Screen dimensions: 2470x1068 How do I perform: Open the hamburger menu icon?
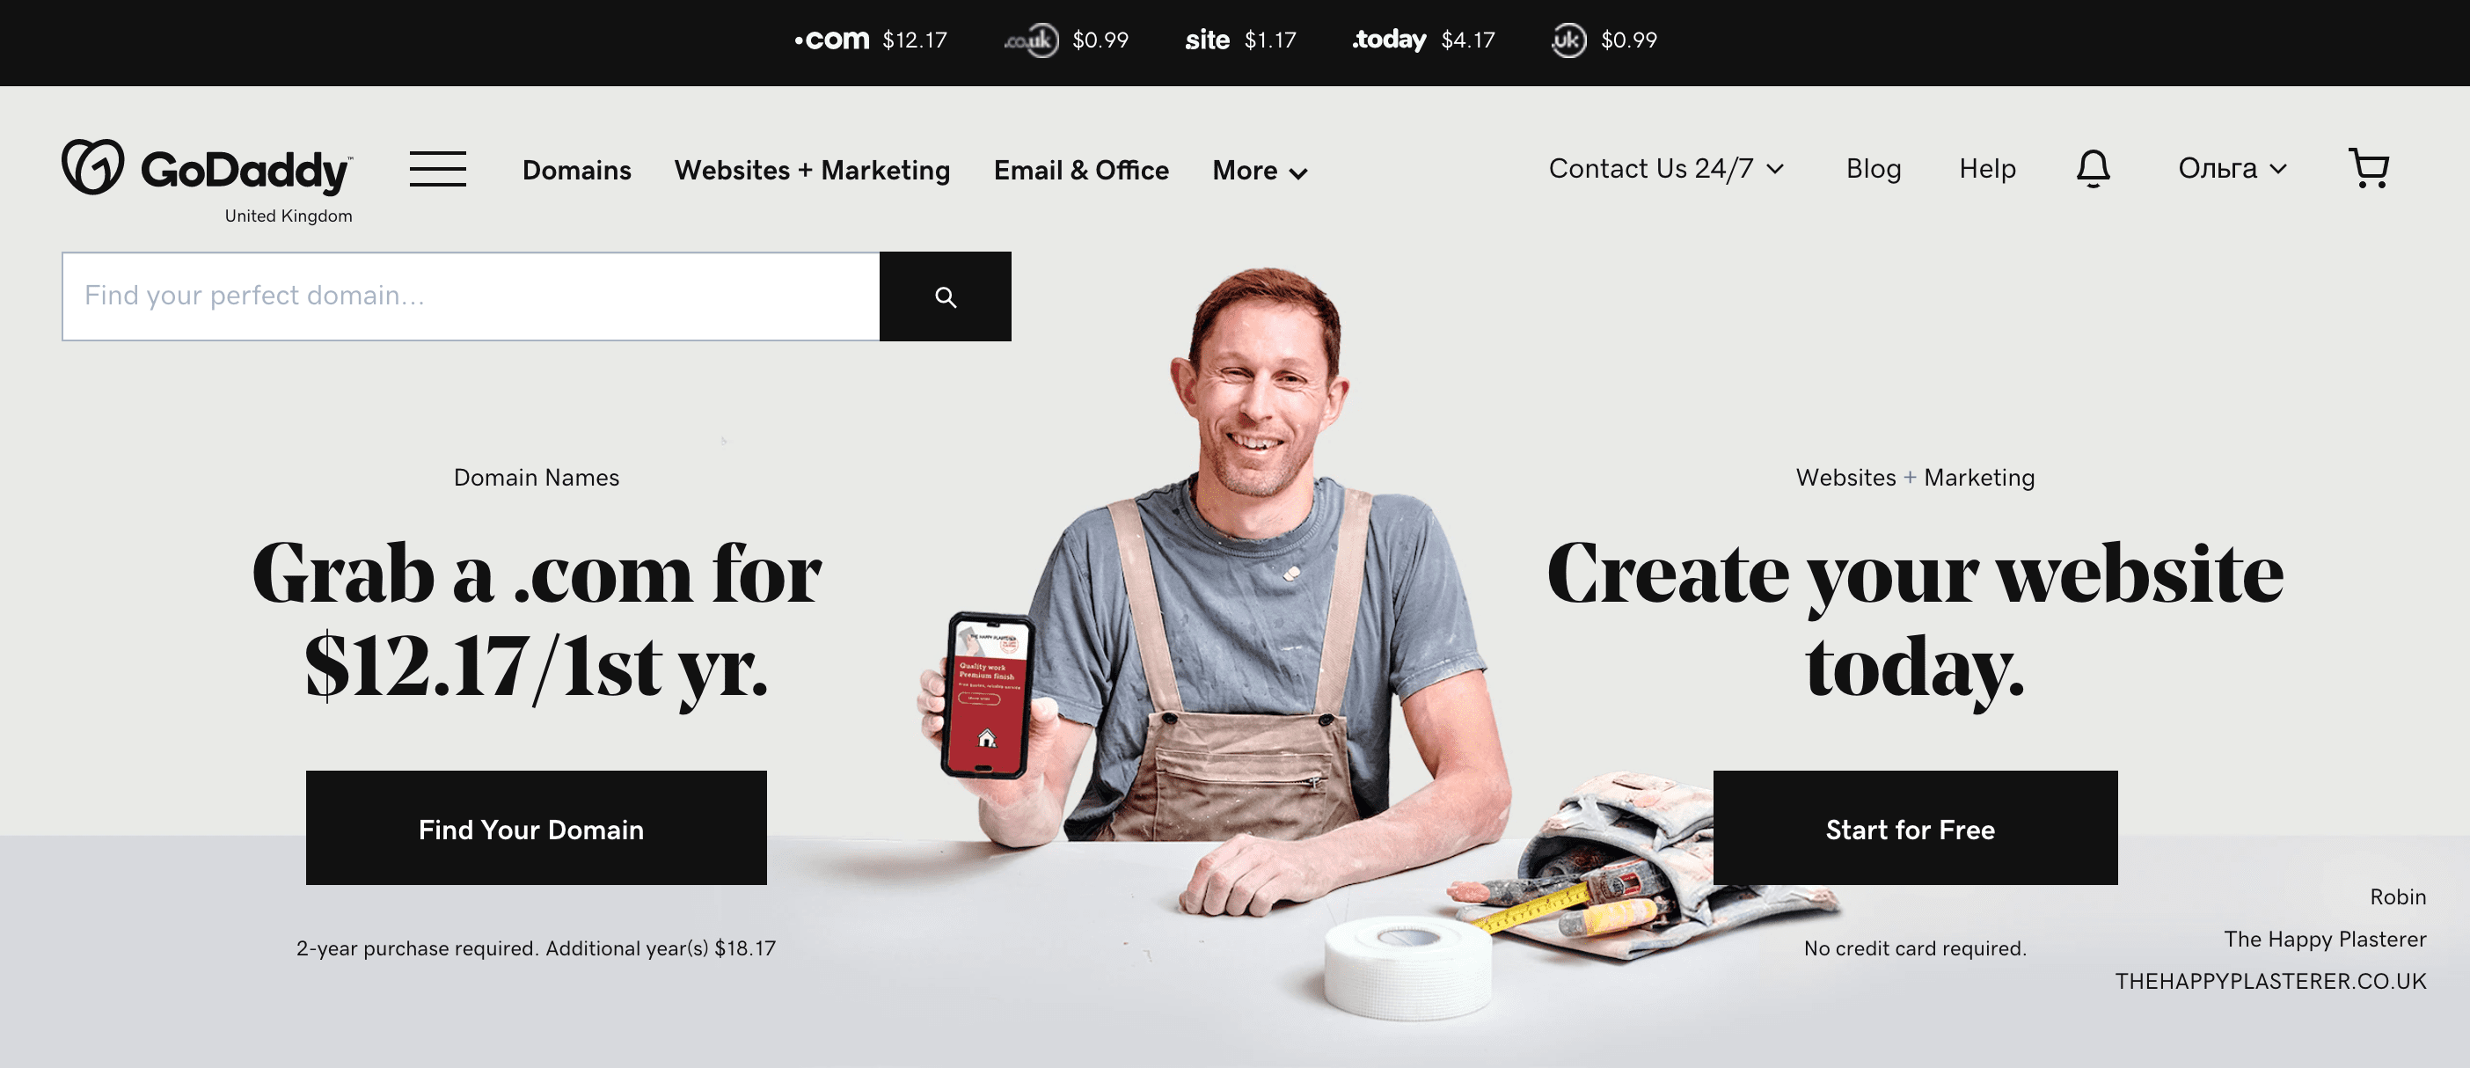[437, 169]
